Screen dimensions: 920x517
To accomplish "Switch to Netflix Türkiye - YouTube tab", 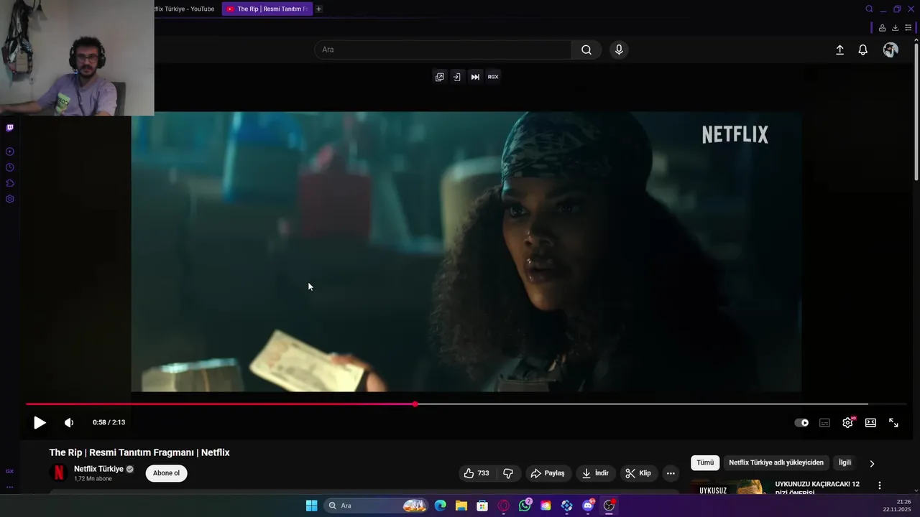I will [x=184, y=9].
